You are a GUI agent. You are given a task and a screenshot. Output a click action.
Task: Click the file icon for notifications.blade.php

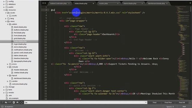[x=12, y=50]
